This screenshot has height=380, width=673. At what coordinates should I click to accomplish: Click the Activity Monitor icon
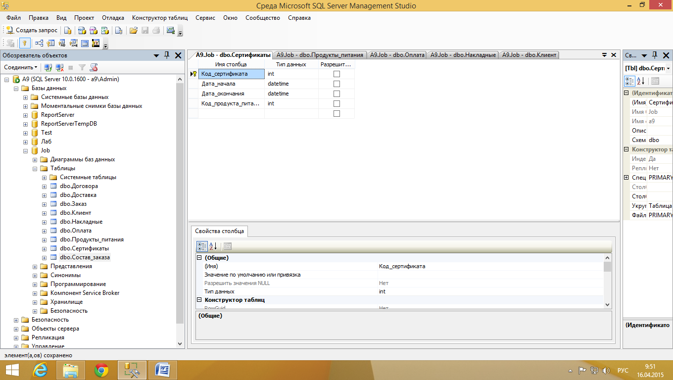(x=171, y=30)
